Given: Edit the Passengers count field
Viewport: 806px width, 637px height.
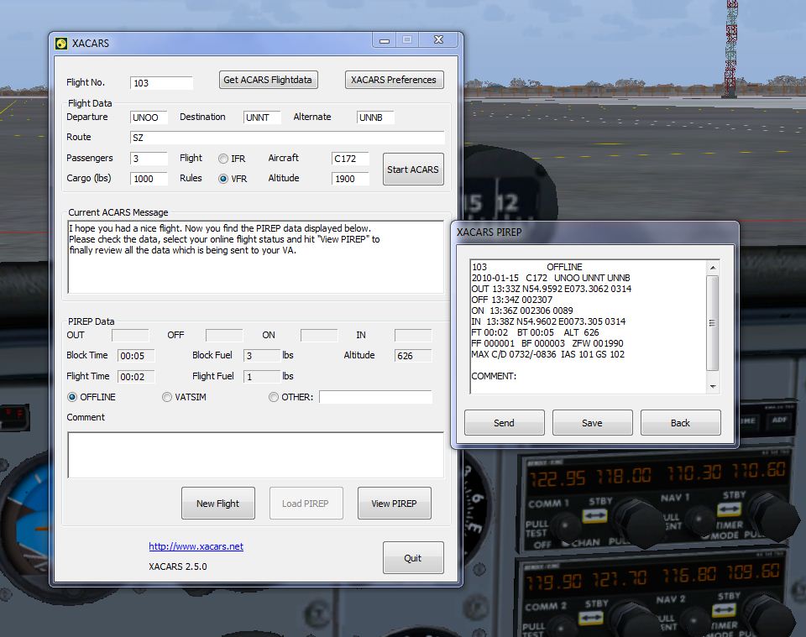Looking at the screenshot, I should point(149,159).
